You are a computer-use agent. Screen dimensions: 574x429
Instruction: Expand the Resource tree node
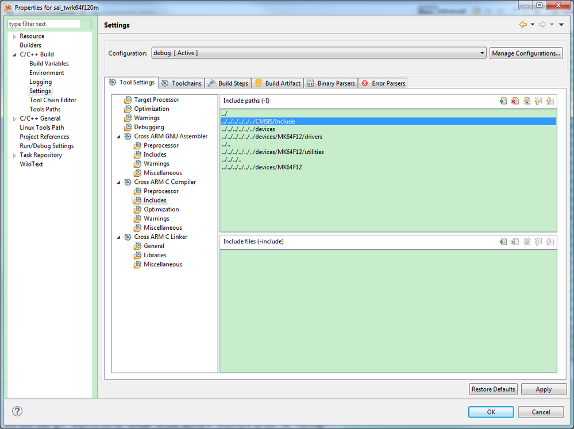click(14, 37)
